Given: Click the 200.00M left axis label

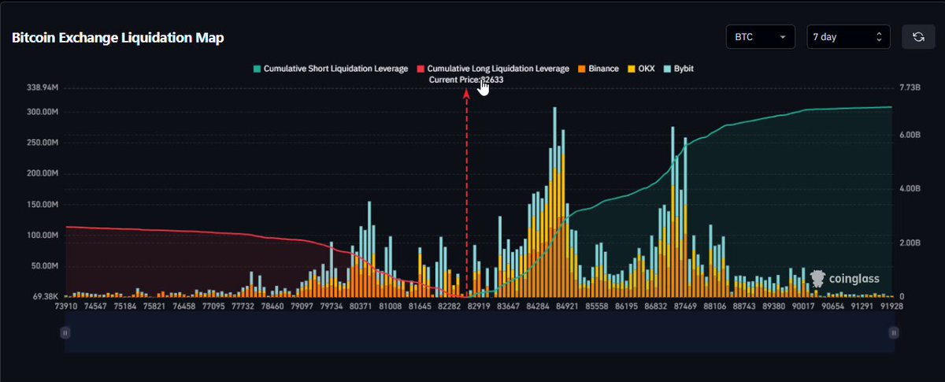Looking at the screenshot, I should tap(43, 173).
